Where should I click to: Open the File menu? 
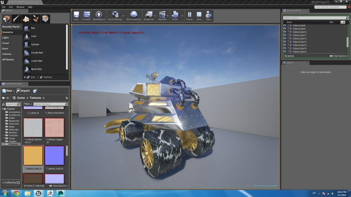click(x=4, y=7)
